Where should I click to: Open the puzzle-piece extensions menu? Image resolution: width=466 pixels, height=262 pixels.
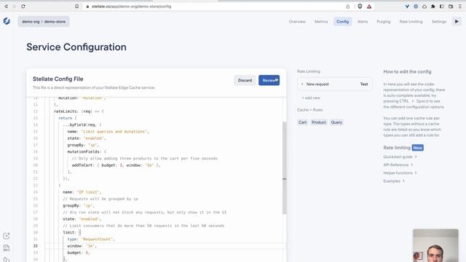pos(433,7)
